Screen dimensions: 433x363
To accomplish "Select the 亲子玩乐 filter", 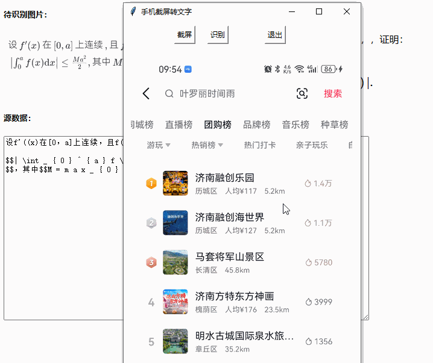I will pyautogui.click(x=312, y=145).
